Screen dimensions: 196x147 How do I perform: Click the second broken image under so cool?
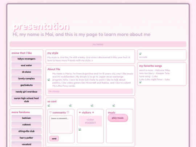[70, 106]
